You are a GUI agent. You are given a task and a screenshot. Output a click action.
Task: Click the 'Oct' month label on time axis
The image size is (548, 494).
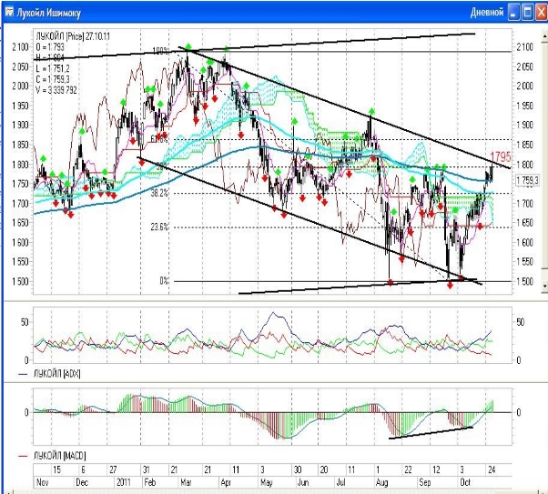click(465, 482)
